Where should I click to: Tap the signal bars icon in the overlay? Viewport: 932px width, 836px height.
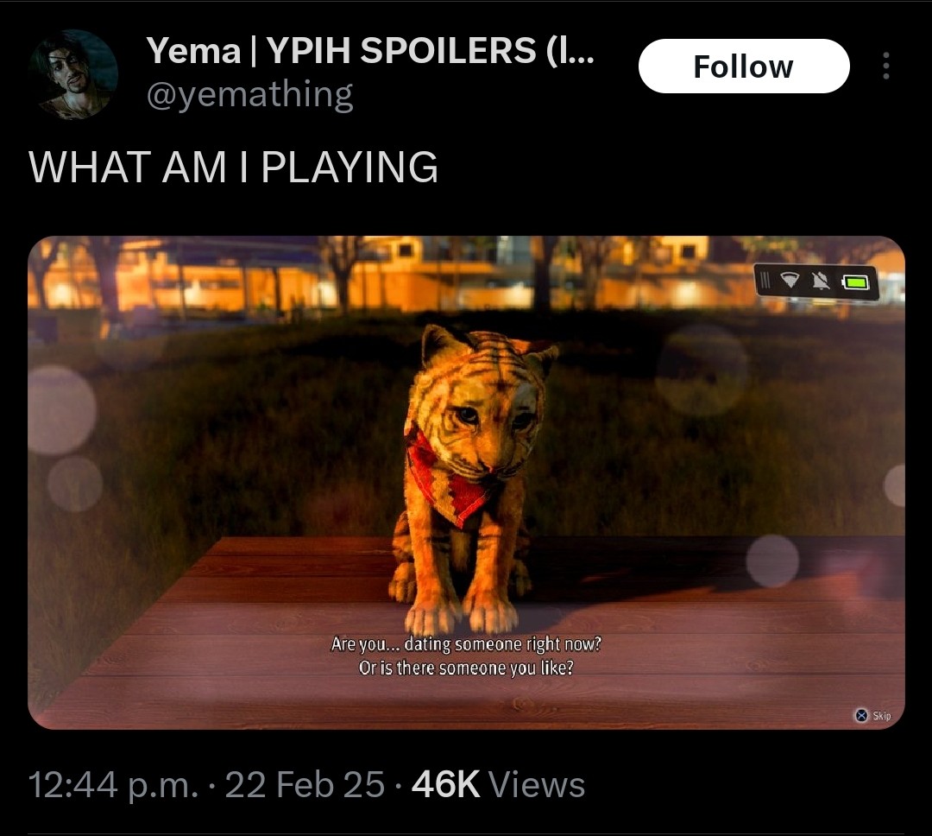pyautogui.click(x=765, y=281)
